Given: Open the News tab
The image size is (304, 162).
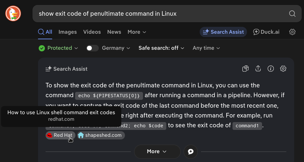Looking at the screenshot, I should (114, 32).
